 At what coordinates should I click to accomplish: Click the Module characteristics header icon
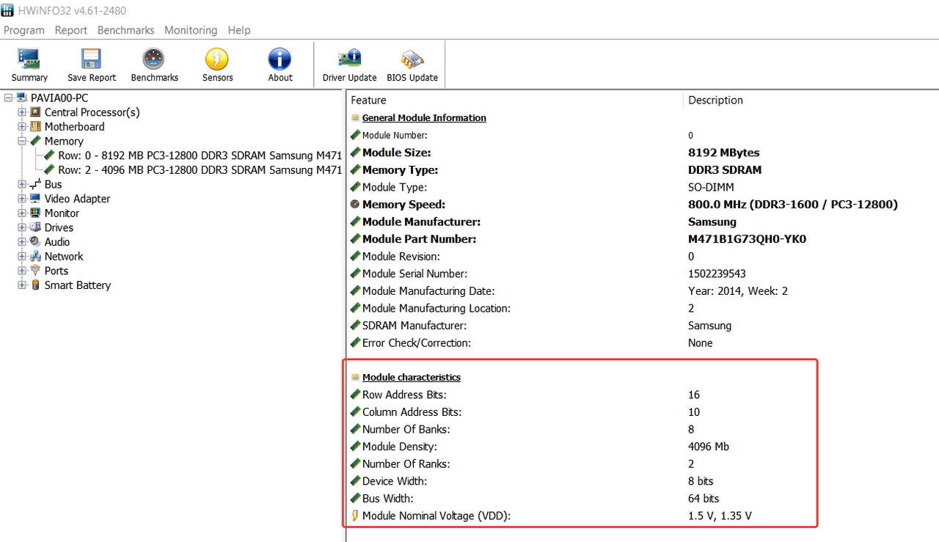(355, 378)
